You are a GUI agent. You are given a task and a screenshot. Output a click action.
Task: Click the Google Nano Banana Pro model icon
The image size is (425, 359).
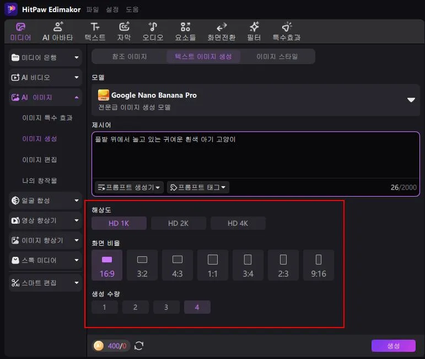[104, 95]
